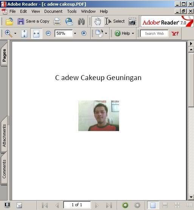Activate the Hand tool
Screen dimensions: 194x210
click(x=98, y=22)
